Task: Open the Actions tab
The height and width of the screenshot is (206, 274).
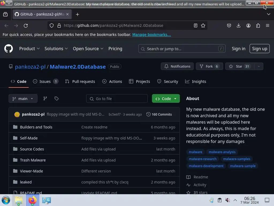Action: click(112, 82)
